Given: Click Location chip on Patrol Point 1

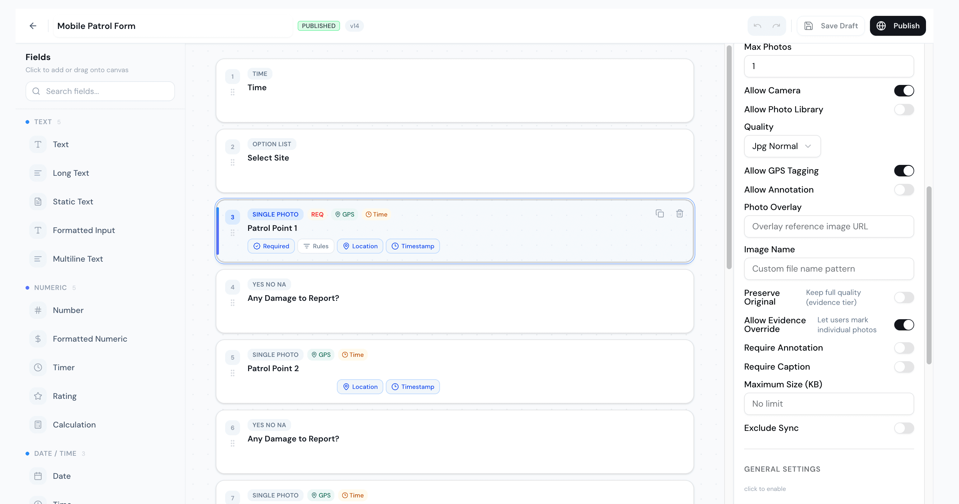Looking at the screenshot, I should [x=360, y=246].
